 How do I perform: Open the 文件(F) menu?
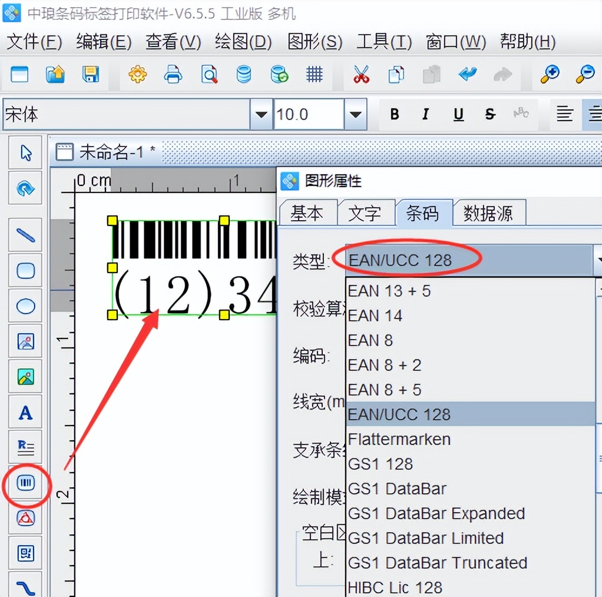coord(35,41)
